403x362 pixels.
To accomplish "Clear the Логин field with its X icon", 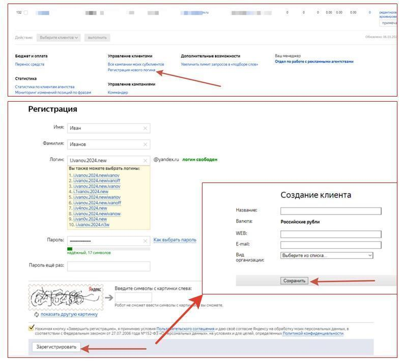I will tap(145, 161).
